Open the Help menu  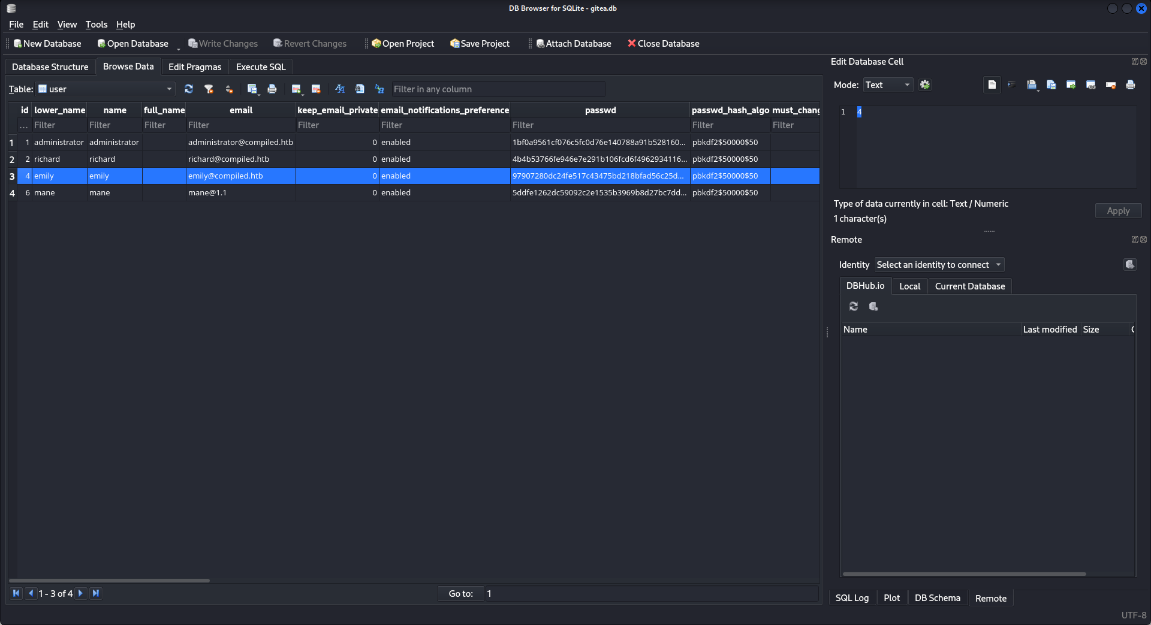pyautogui.click(x=125, y=25)
